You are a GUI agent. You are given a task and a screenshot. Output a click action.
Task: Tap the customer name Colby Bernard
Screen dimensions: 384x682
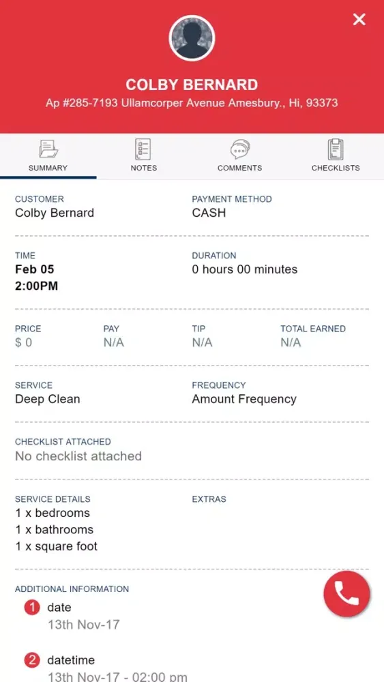55,213
